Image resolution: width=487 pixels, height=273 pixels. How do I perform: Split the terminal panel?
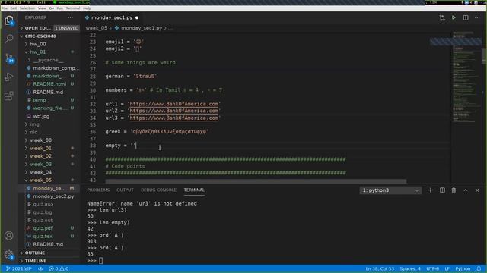click(442, 190)
